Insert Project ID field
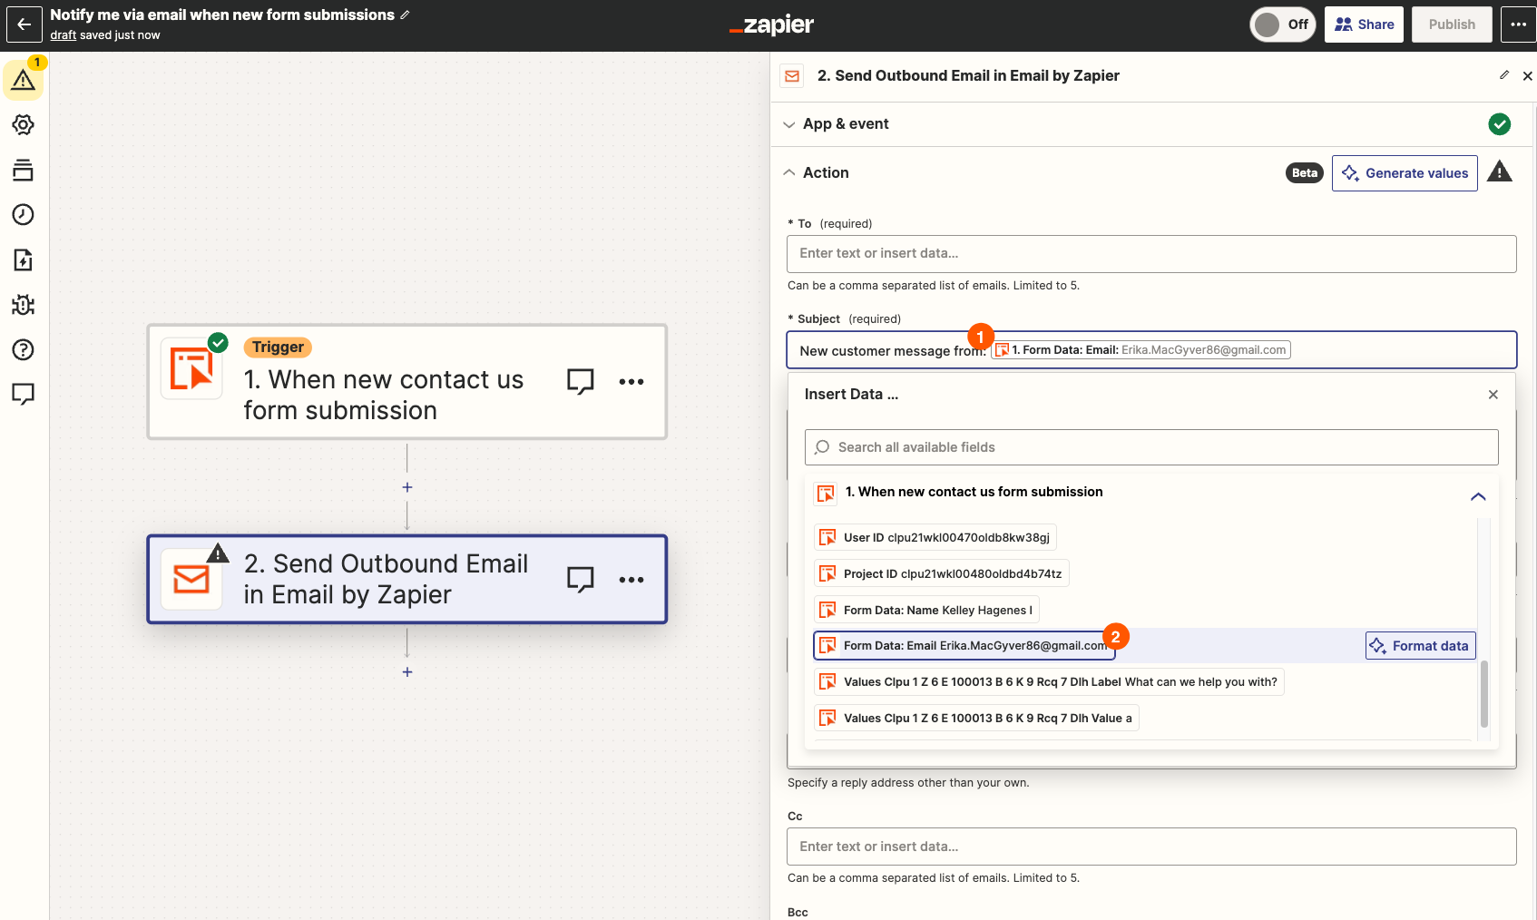 (941, 574)
